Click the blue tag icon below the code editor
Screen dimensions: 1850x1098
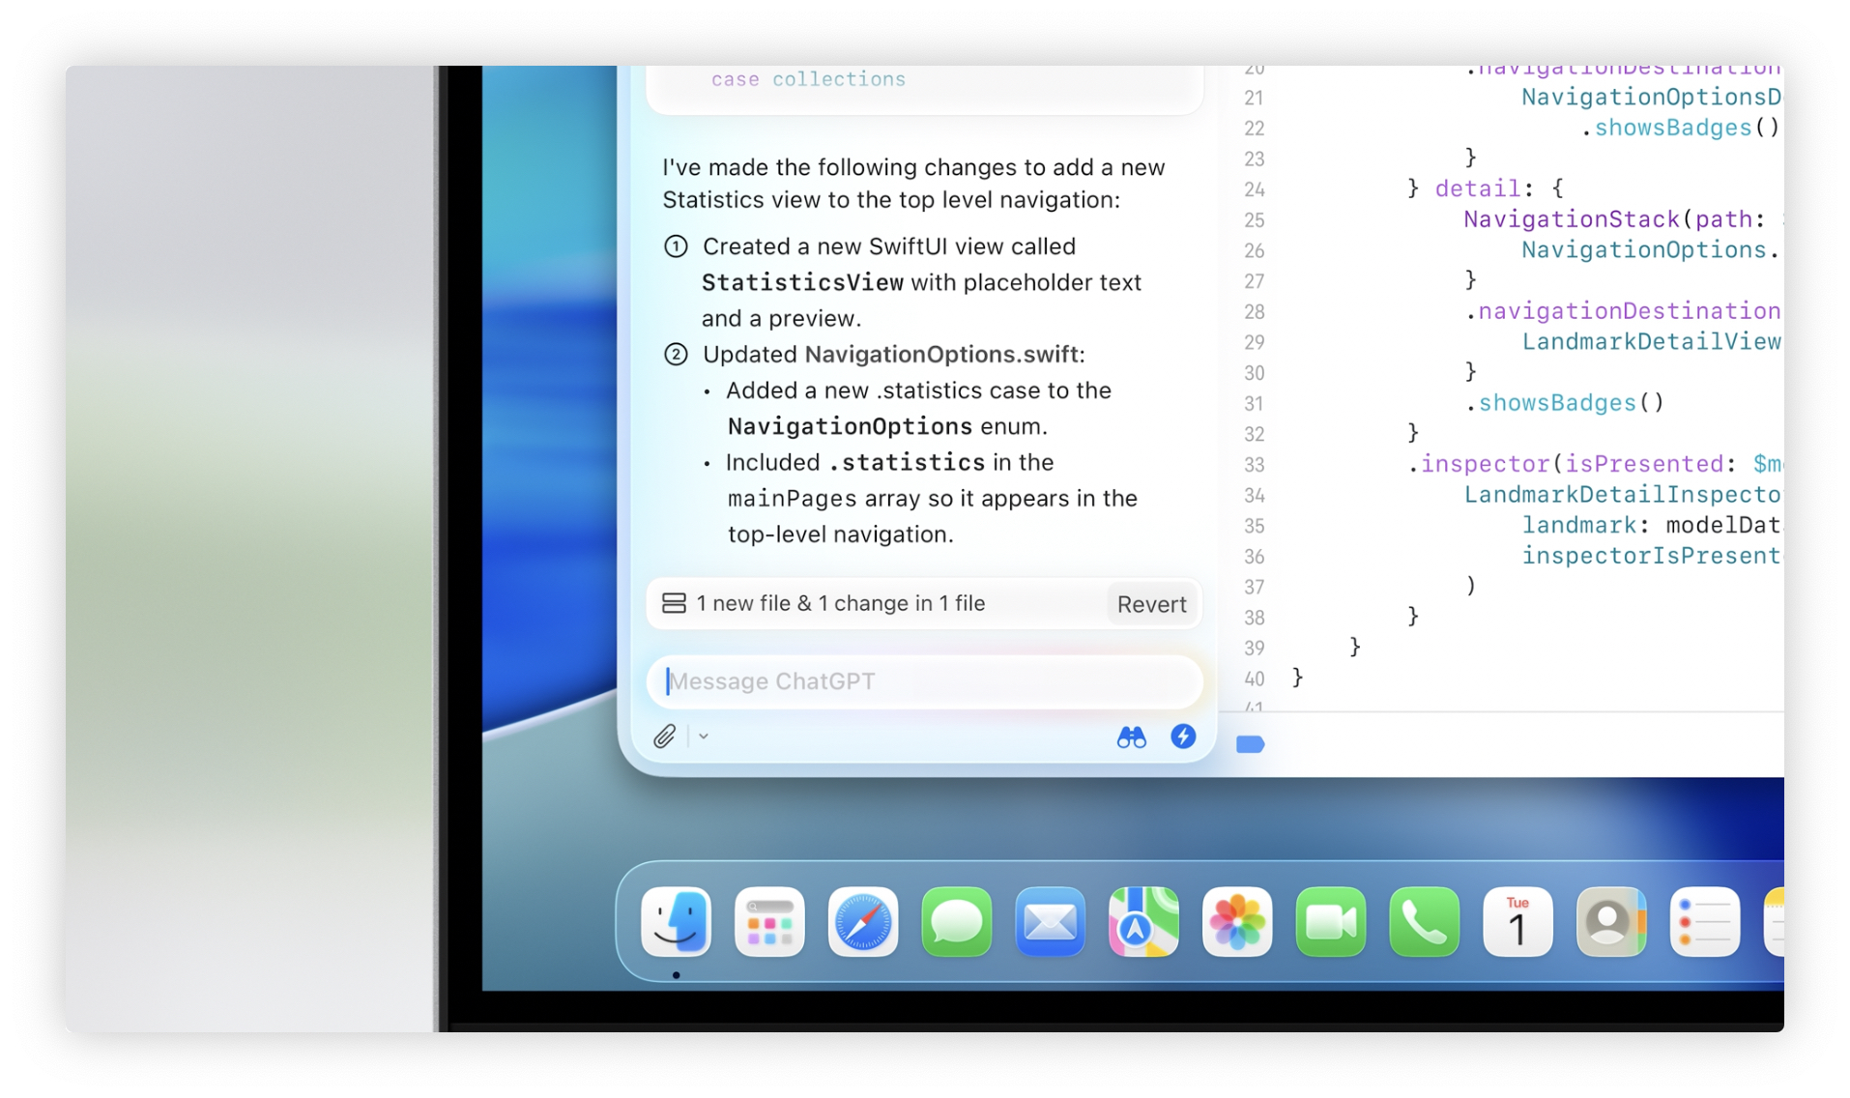[x=1250, y=744]
